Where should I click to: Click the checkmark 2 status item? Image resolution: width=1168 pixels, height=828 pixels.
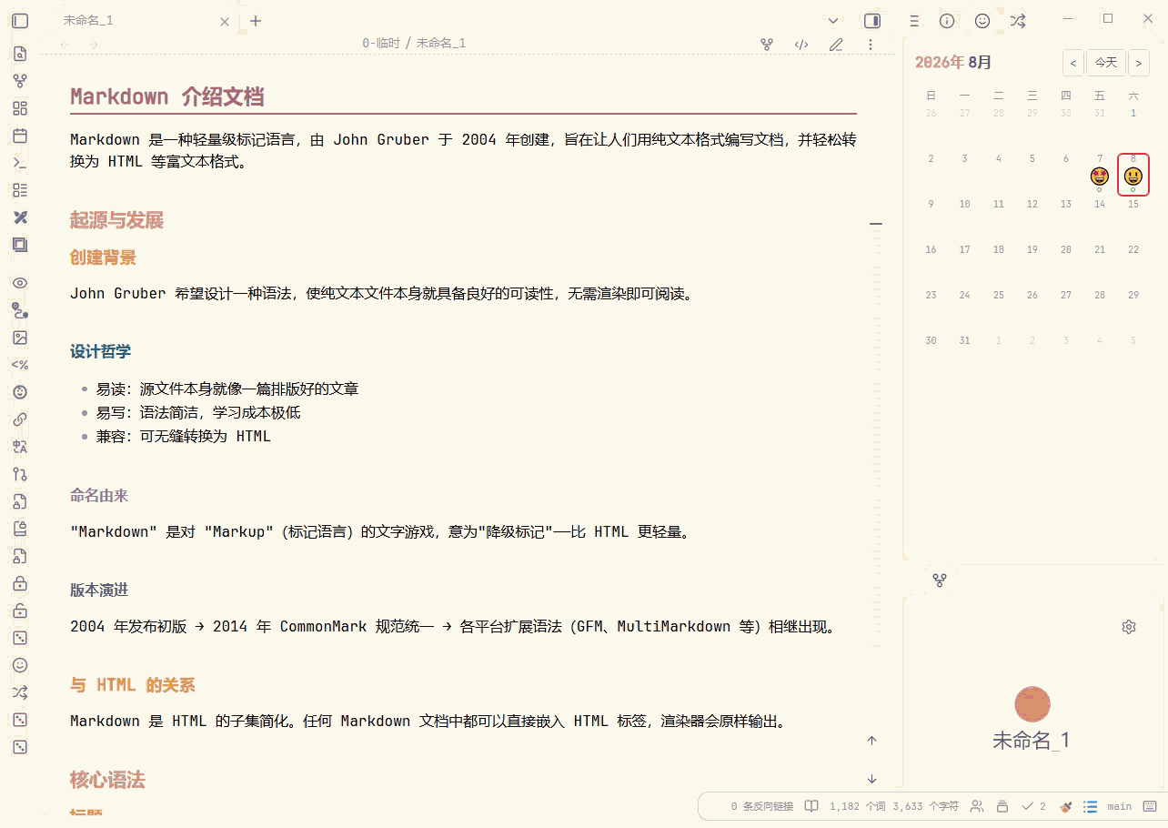[1034, 806]
